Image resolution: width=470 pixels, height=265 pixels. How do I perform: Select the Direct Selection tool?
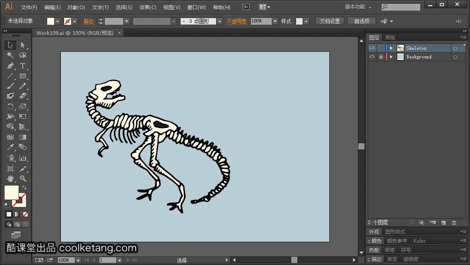click(x=23, y=45)
